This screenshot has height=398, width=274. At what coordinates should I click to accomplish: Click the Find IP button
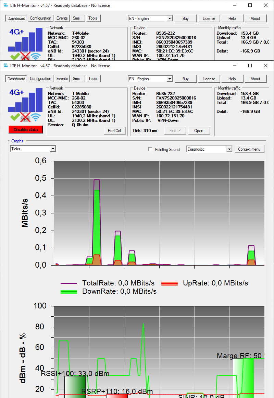point(175,131)
